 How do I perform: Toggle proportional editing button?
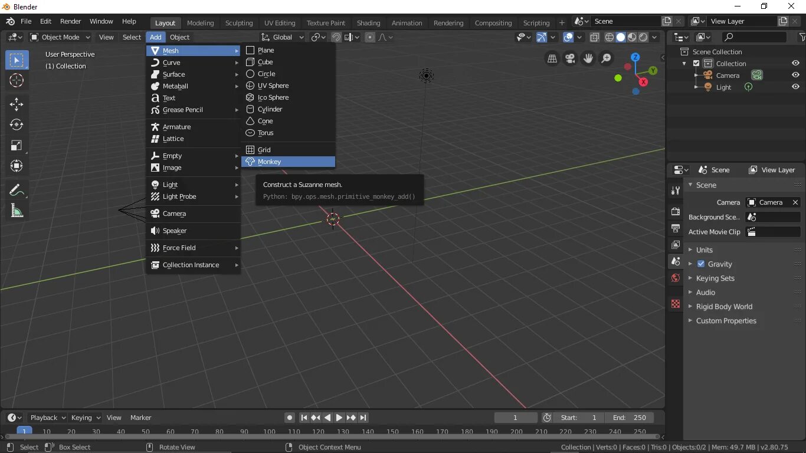click(370, 37)
